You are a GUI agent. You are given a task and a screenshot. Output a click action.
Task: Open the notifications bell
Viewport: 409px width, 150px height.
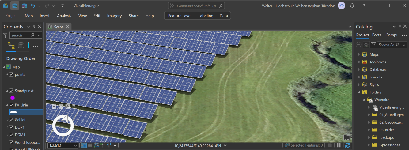point(352,6)
